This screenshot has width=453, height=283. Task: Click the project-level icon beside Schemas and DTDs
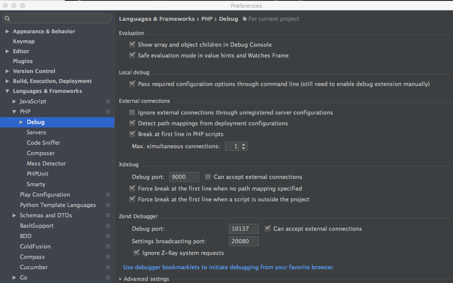click(x=108, y=216)
